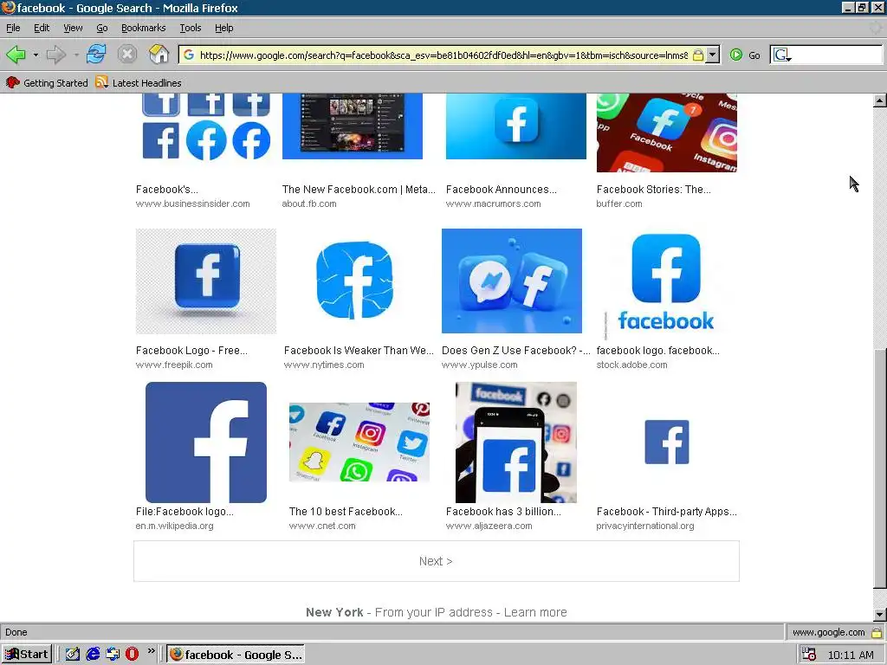Click the macrumors blue gradient Facebook thumbnail
The width and height of the screenshot is (887, 665).
pyautogui.click(x=516, y=126)
